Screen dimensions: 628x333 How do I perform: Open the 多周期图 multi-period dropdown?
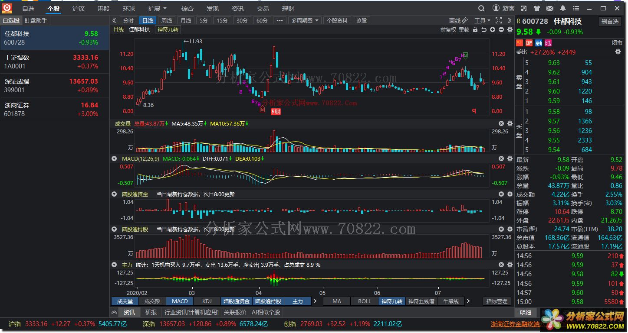(305, 20)
